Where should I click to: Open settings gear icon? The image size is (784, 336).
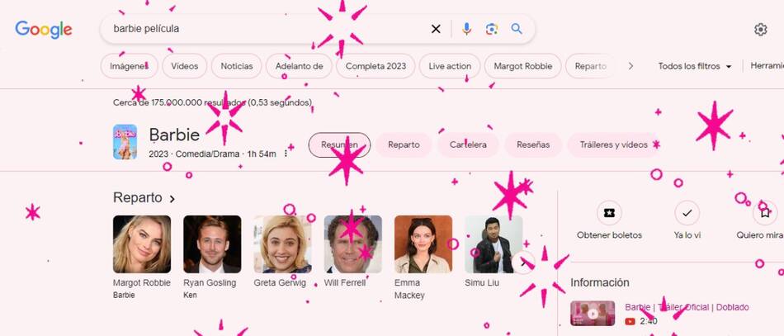pyautogui.click(x=760, y=30)
